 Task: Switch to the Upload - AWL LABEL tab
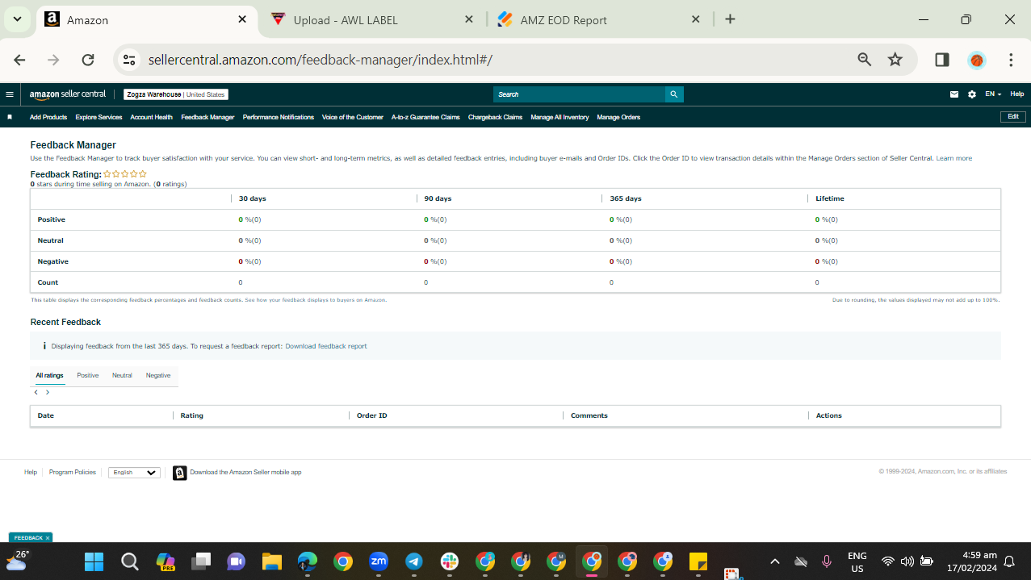373,19
